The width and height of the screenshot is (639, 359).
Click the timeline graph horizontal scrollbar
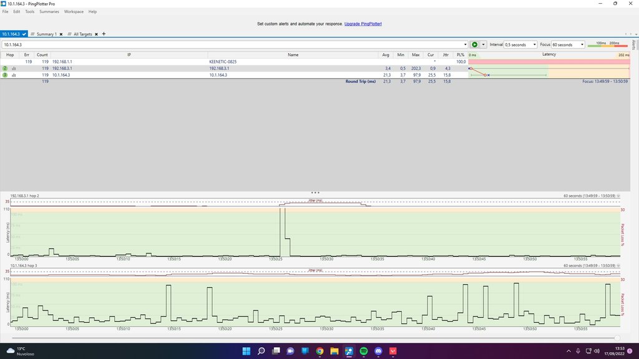tap(312, 338)
